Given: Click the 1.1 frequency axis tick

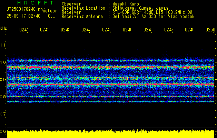Looking at the screenshot, I should 3,45.
